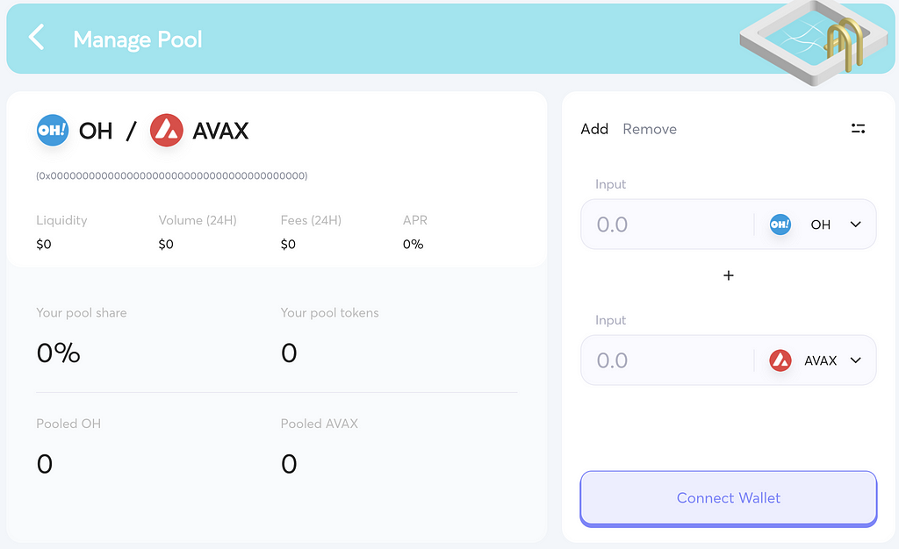Click OH icon in first input selector
Screen dimensions: 899x549
coord(780,225)
